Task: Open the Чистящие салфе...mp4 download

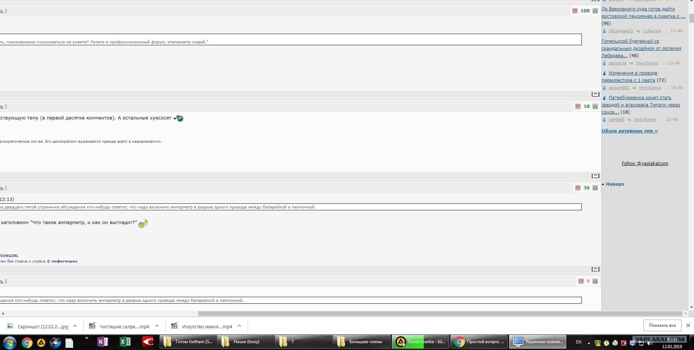Action: (x=124, y=326)
